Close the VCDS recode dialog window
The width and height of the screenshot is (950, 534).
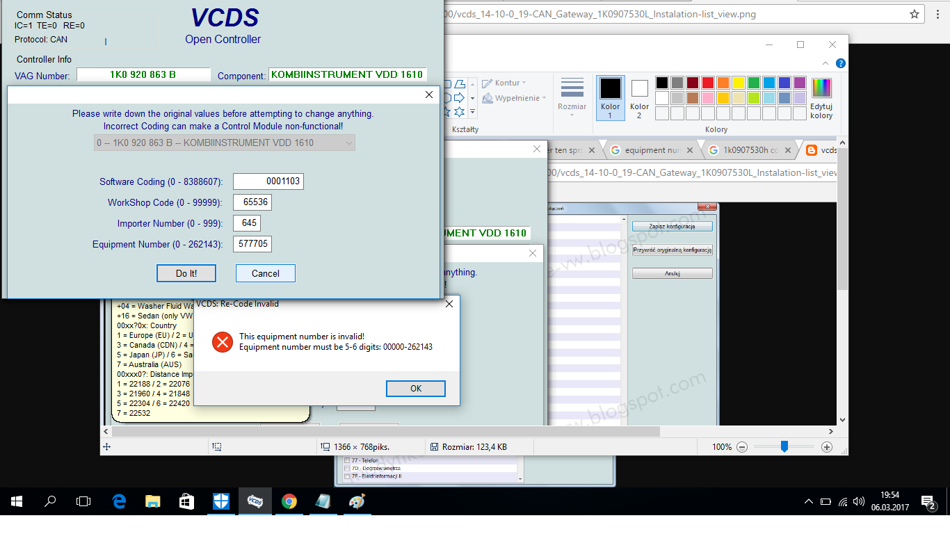coord(429,95)
